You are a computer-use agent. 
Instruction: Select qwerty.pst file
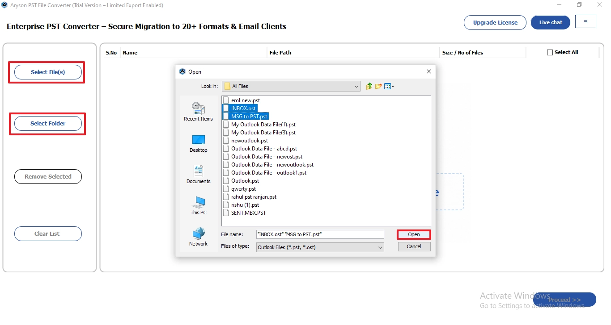click(243, 189)
